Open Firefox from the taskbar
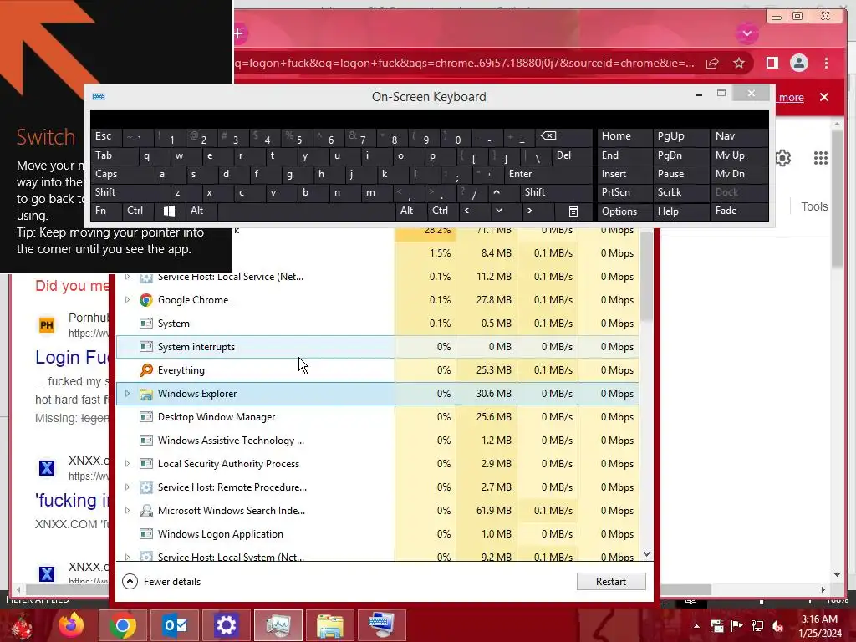This screenshot has height=642, width=856. click(x=71, y=625)
